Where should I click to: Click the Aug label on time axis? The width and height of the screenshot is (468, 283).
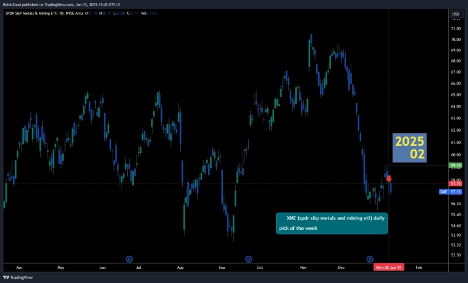tap(180, 268)
